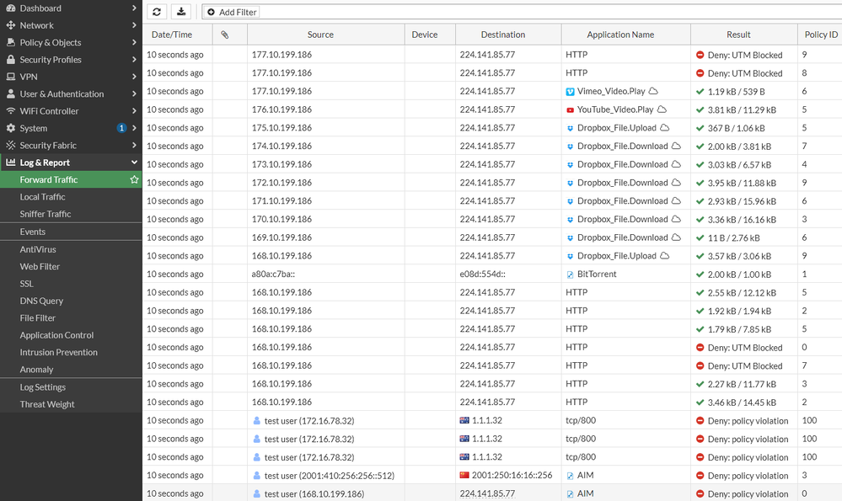
Task: Expand the VPN menu chevron
Action: pyautogui.click(x=134, y=77)
